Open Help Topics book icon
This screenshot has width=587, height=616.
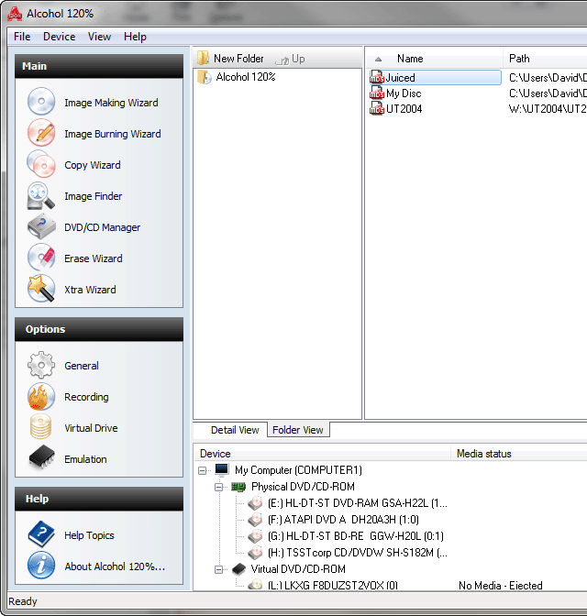click(41, 534)
